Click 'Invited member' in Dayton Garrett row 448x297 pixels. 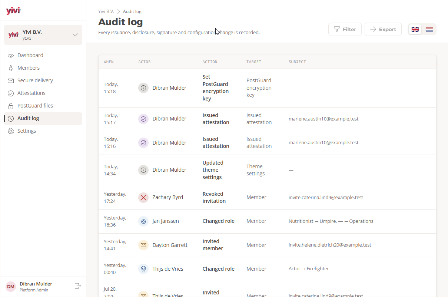pyautogui.click(x=213, y=245)
